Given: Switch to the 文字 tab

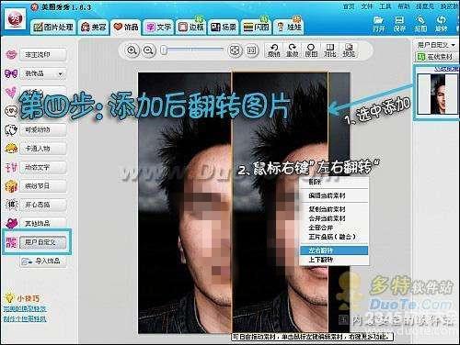Looking at the screenshot, I should (x=158, y=28).
